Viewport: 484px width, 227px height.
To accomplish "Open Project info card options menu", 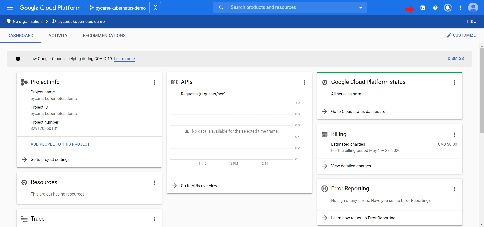I will pos(154,82).
